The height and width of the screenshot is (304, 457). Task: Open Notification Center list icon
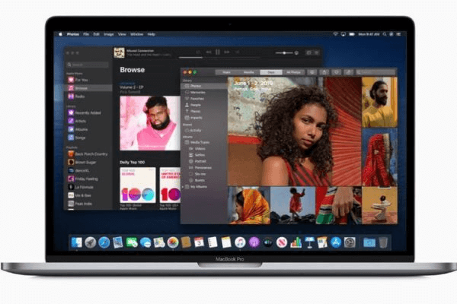pyautogui.click(x=398, y=34)
